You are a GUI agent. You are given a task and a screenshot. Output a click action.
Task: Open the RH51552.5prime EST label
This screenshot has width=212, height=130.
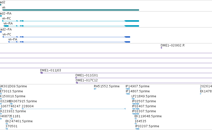107,86
